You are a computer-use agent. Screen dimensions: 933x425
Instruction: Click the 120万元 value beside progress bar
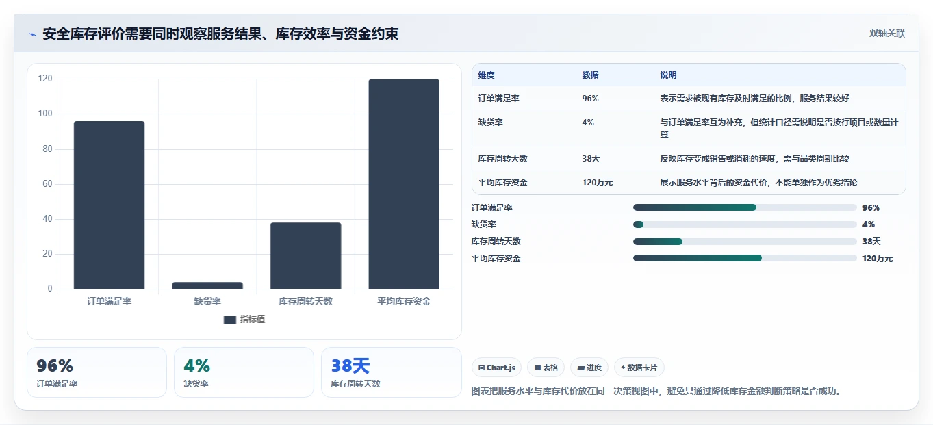tap(878, 259)
